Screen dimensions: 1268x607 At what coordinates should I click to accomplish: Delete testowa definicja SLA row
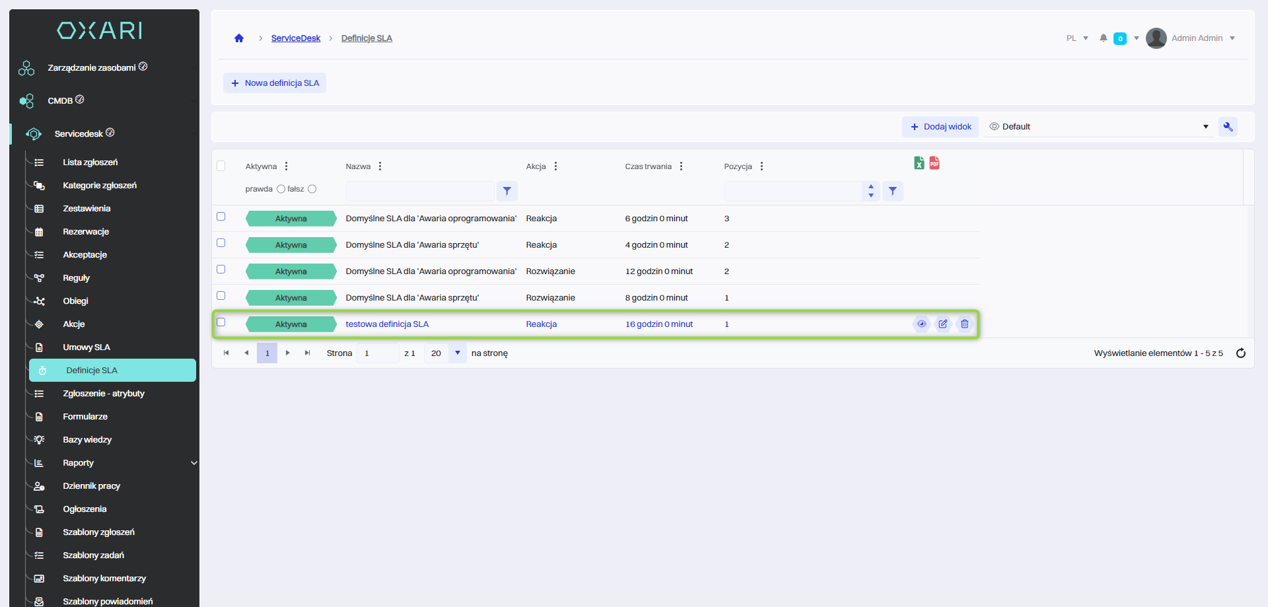tap(965, 324)
